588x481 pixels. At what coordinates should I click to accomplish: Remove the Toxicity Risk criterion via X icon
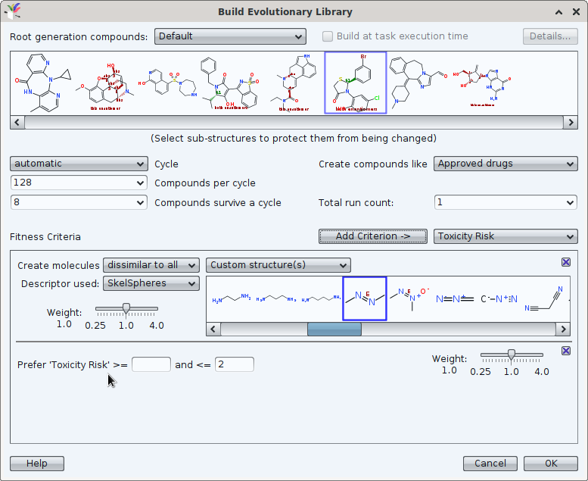click(x=566, y=351)
